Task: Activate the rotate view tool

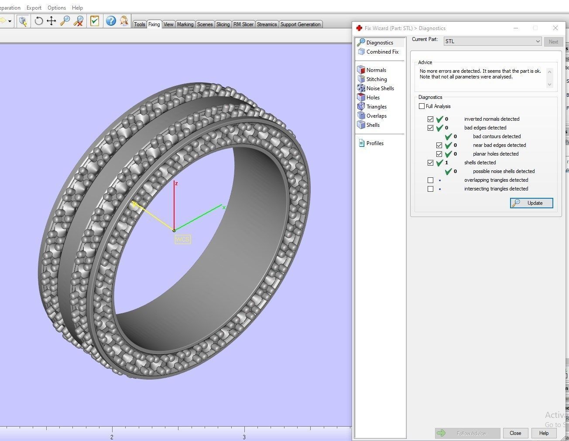Action: 39,21
